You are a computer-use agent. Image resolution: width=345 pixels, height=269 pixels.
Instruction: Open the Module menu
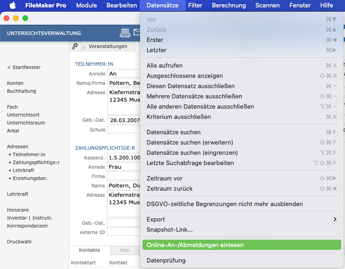coord(86,5)
